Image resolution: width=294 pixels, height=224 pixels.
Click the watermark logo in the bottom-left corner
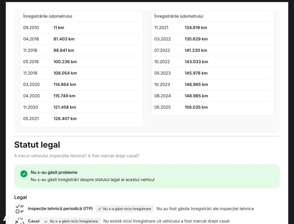click(x=26, y=218)
